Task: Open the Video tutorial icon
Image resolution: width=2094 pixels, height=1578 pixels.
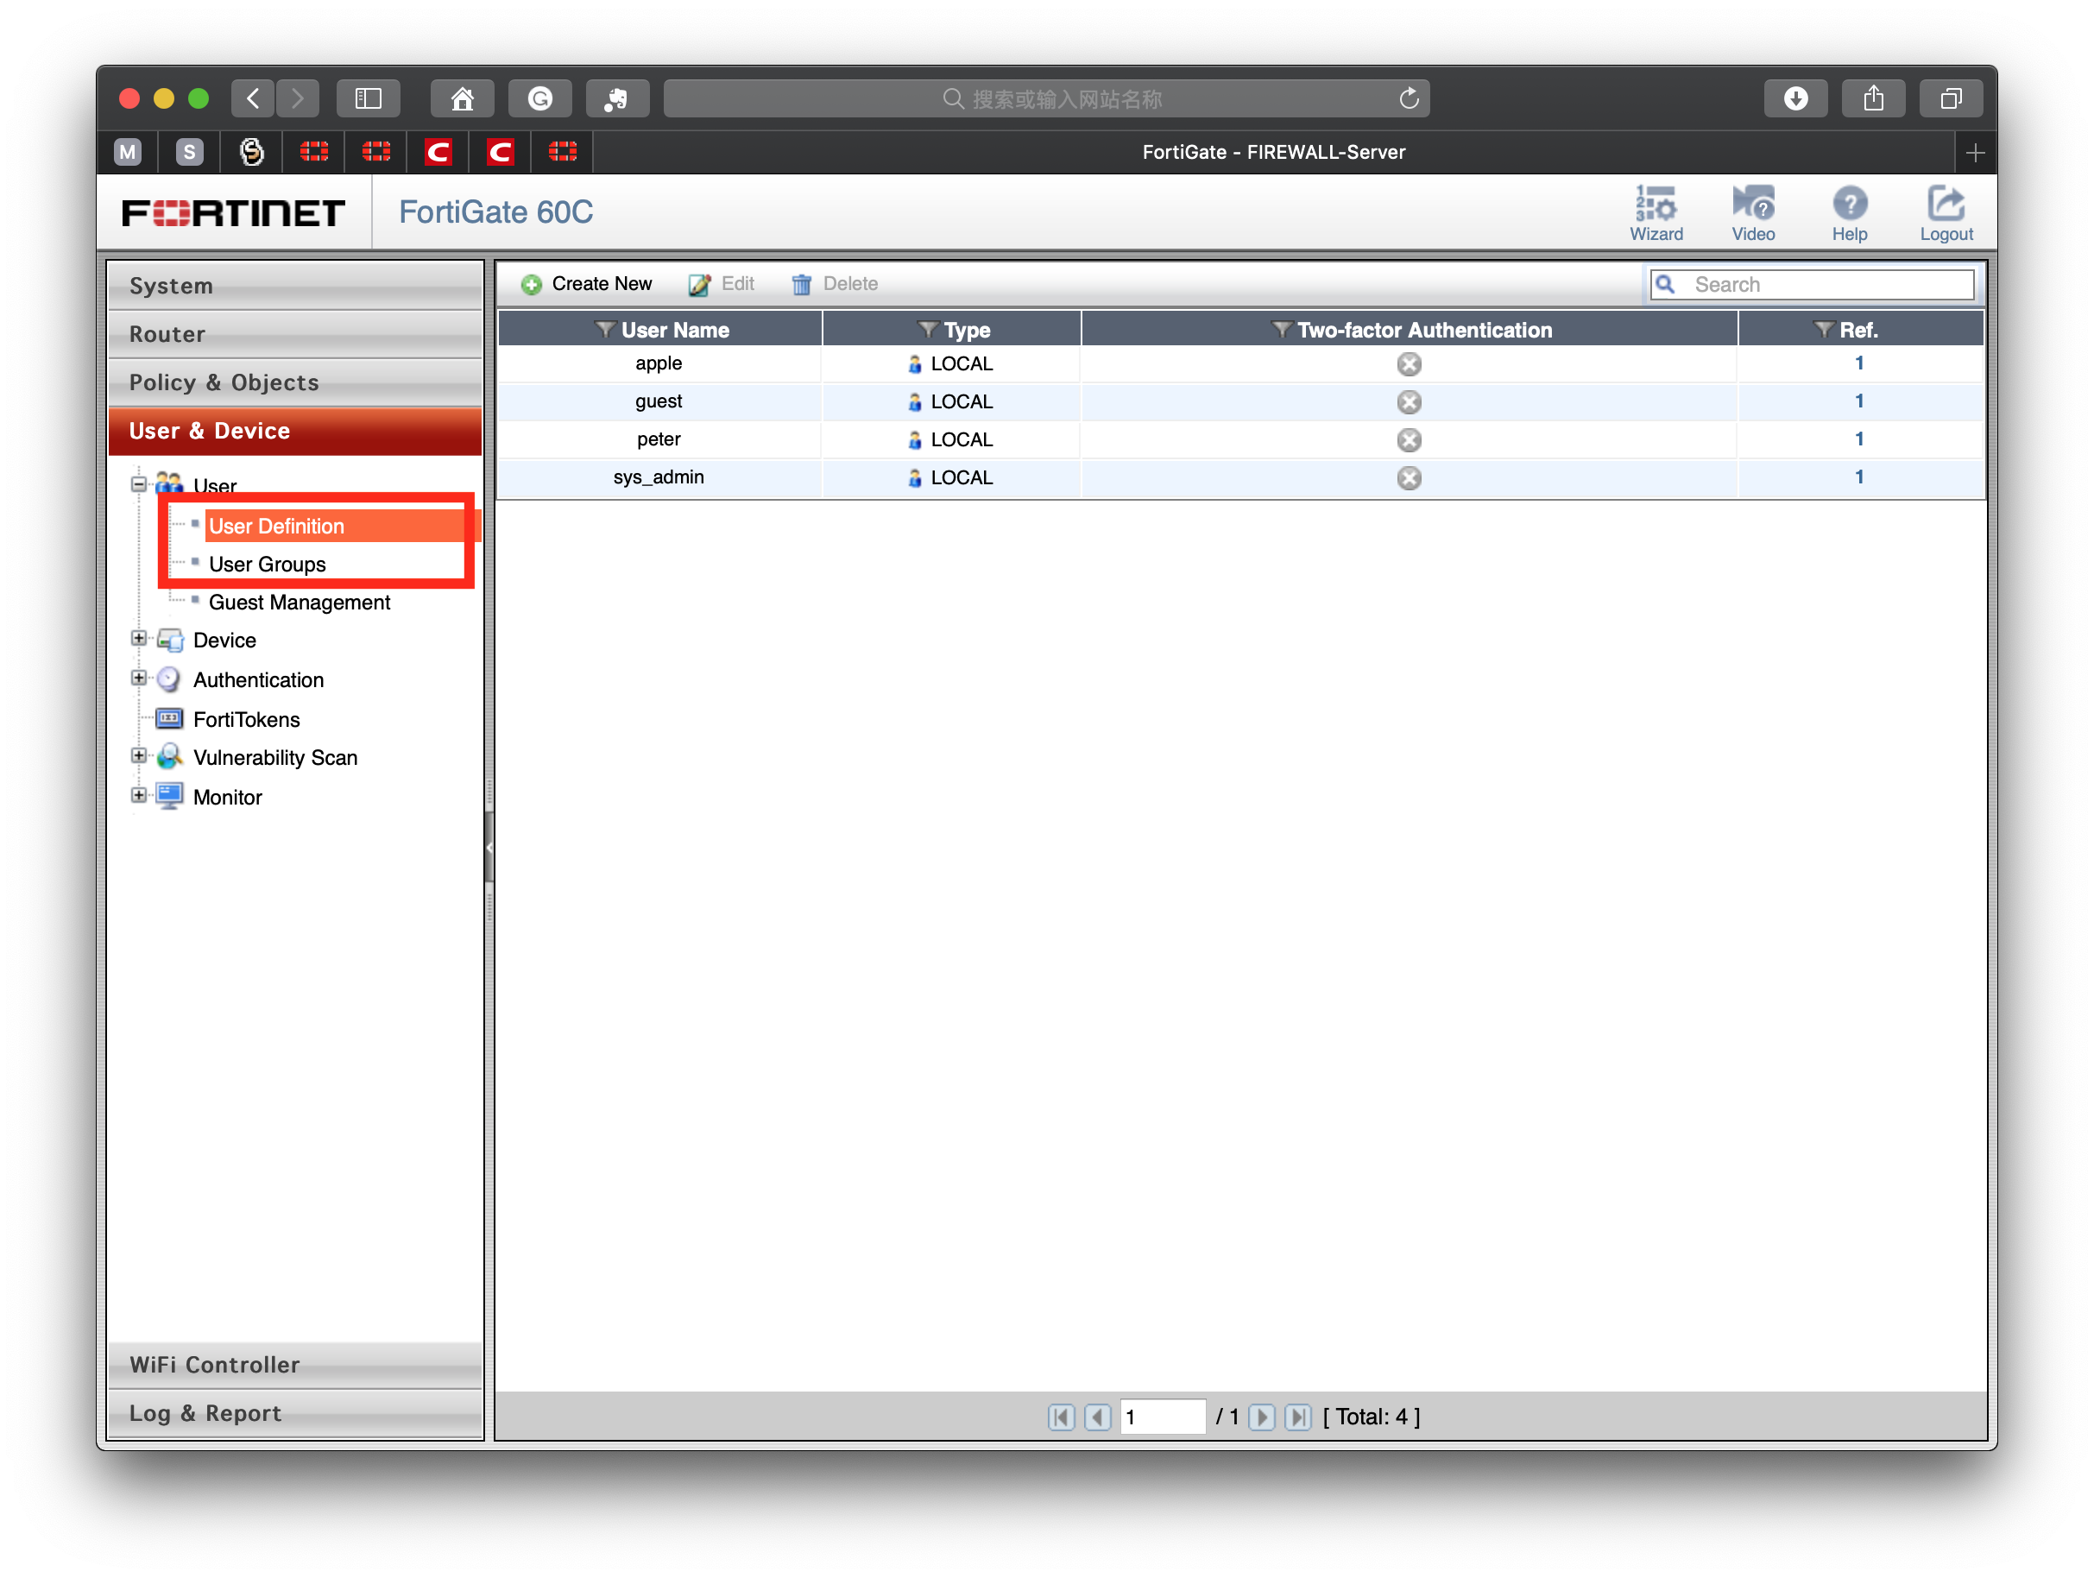Action: pos(1752,213)
